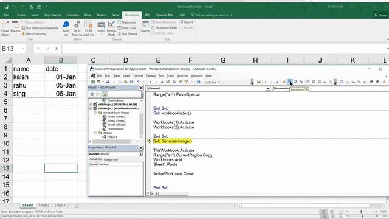Click the Step Out debug icon

click(301, 82)
